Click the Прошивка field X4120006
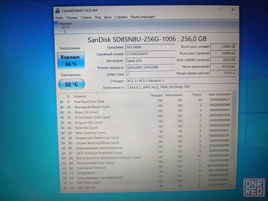 [150, 47]
